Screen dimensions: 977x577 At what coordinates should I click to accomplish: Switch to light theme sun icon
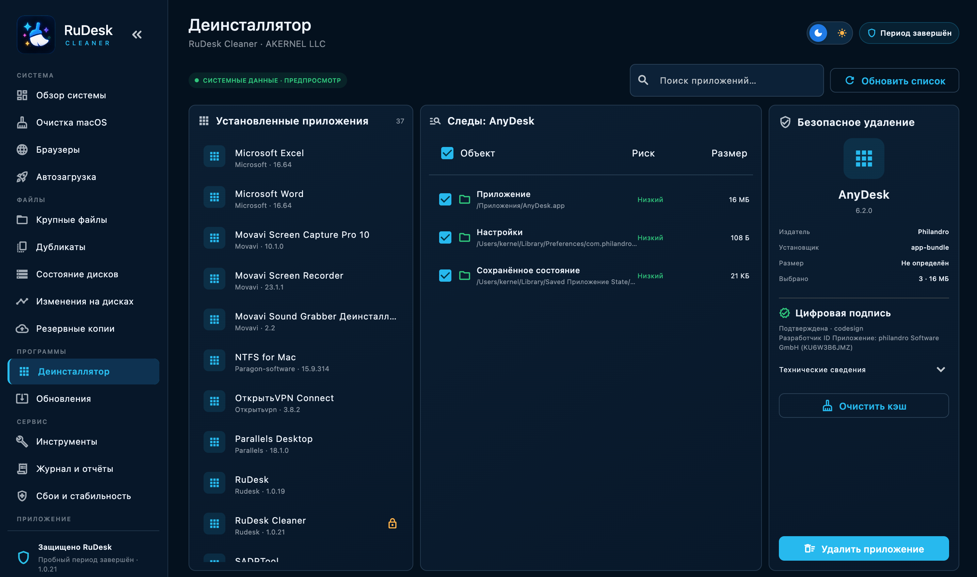coord(842,33)
